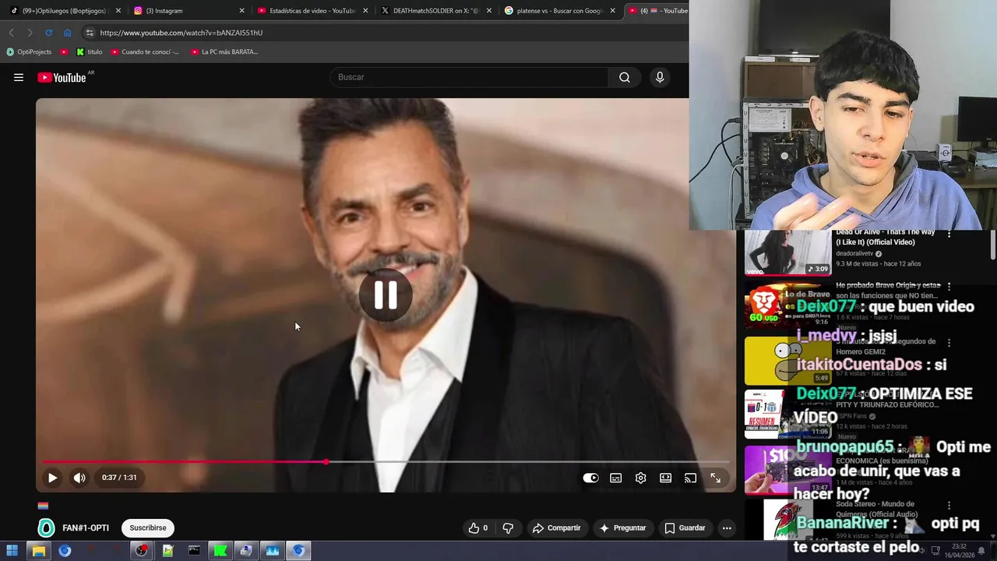This screenshot has height=561, width=997.
Task: Open File Explorer from the taskbar
Action: click(38, 551)
